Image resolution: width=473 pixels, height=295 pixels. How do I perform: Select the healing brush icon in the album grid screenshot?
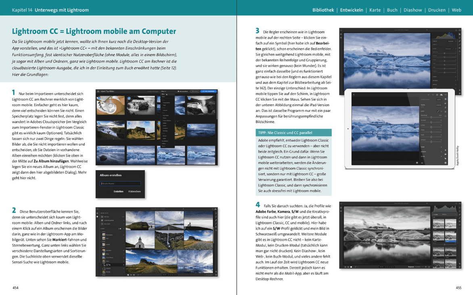tap(216, 220)
